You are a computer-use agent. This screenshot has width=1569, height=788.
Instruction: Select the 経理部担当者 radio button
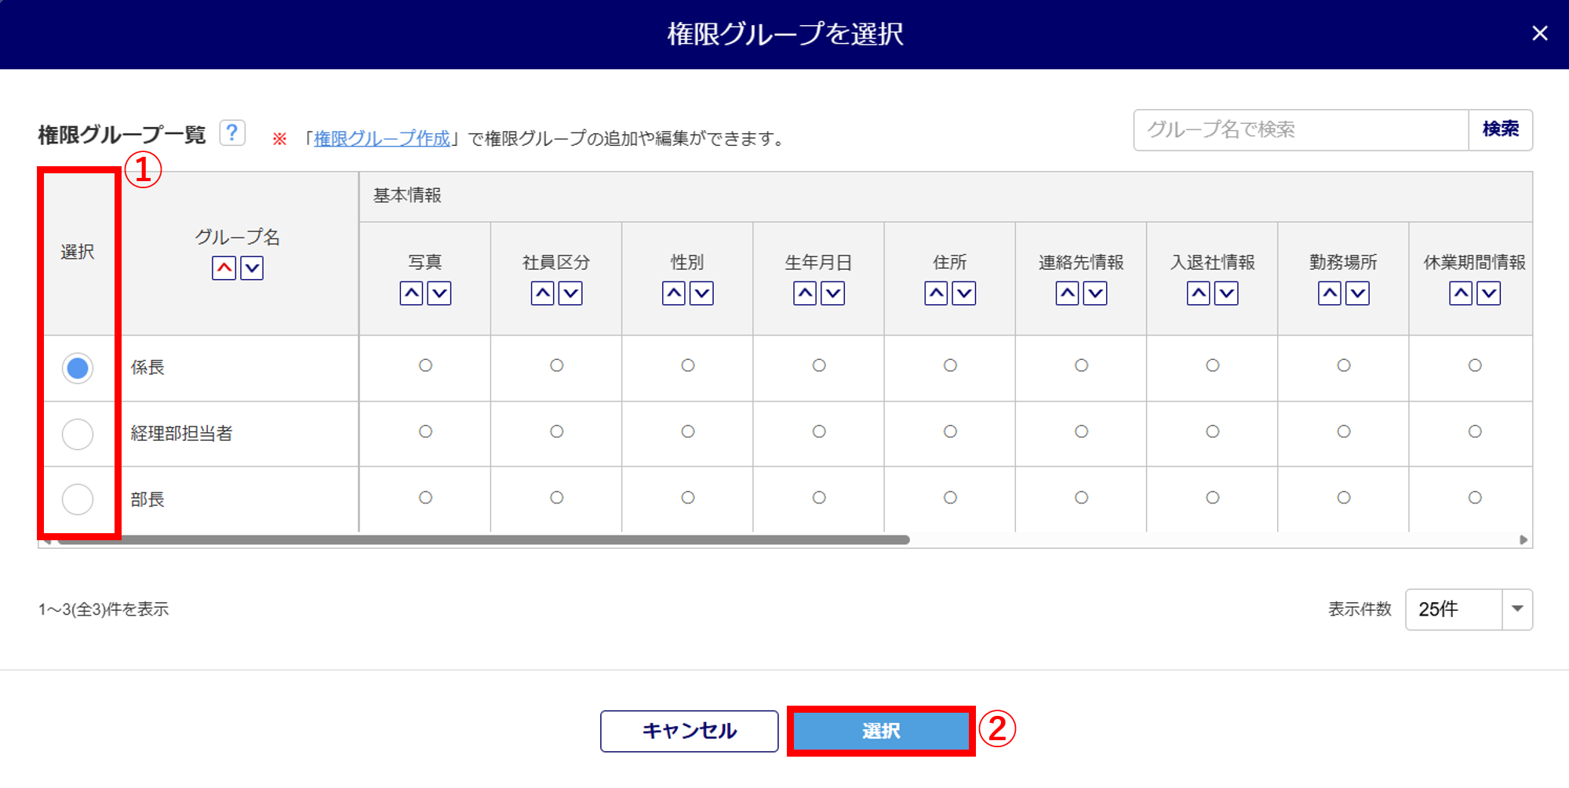[x=78, y=434]
